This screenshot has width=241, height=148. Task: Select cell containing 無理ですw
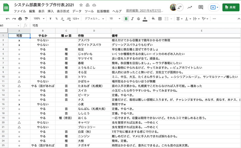click(176, 104)
